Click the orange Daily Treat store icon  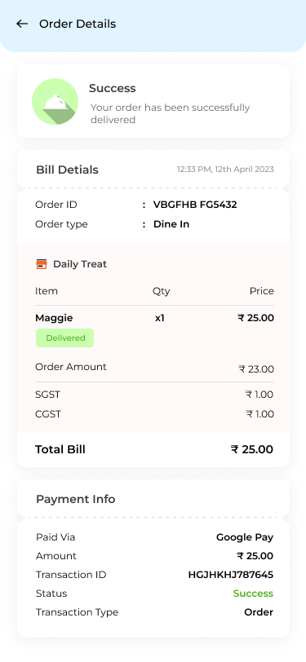point(42,264)
